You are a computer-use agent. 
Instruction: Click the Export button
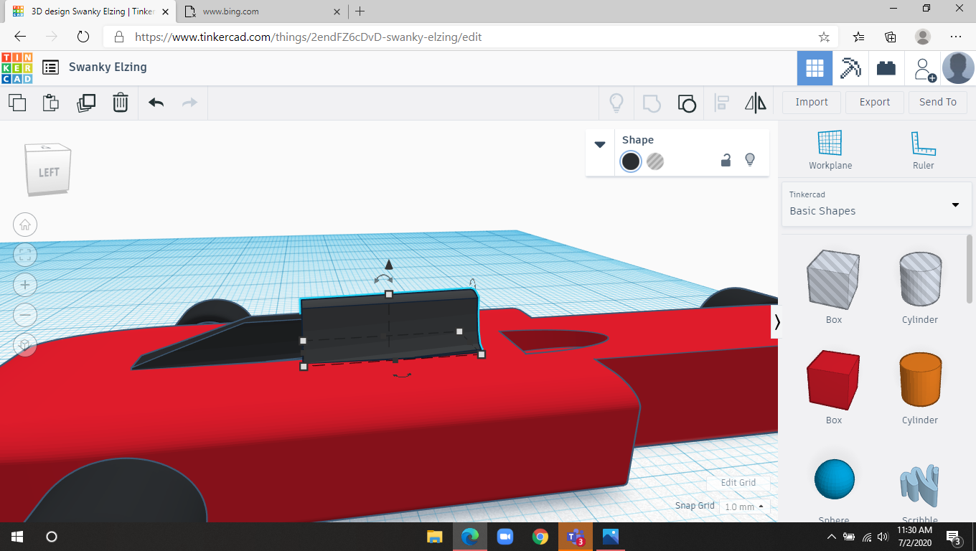(x=874, y=102)
